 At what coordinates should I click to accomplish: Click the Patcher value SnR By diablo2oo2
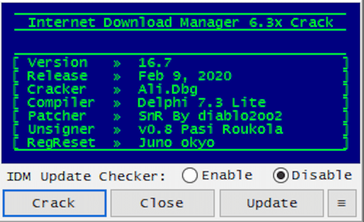210,116
